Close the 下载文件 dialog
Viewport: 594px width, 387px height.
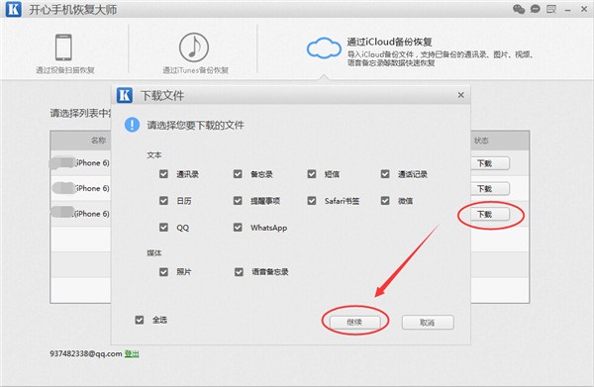pos(460,95)
